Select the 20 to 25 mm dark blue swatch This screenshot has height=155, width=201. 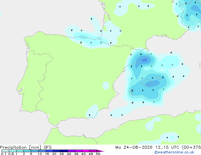click(x=57, y=151)
